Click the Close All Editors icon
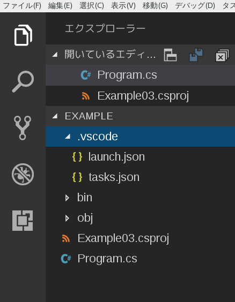The height and width of the screenshot is (302, 235). 222,55
